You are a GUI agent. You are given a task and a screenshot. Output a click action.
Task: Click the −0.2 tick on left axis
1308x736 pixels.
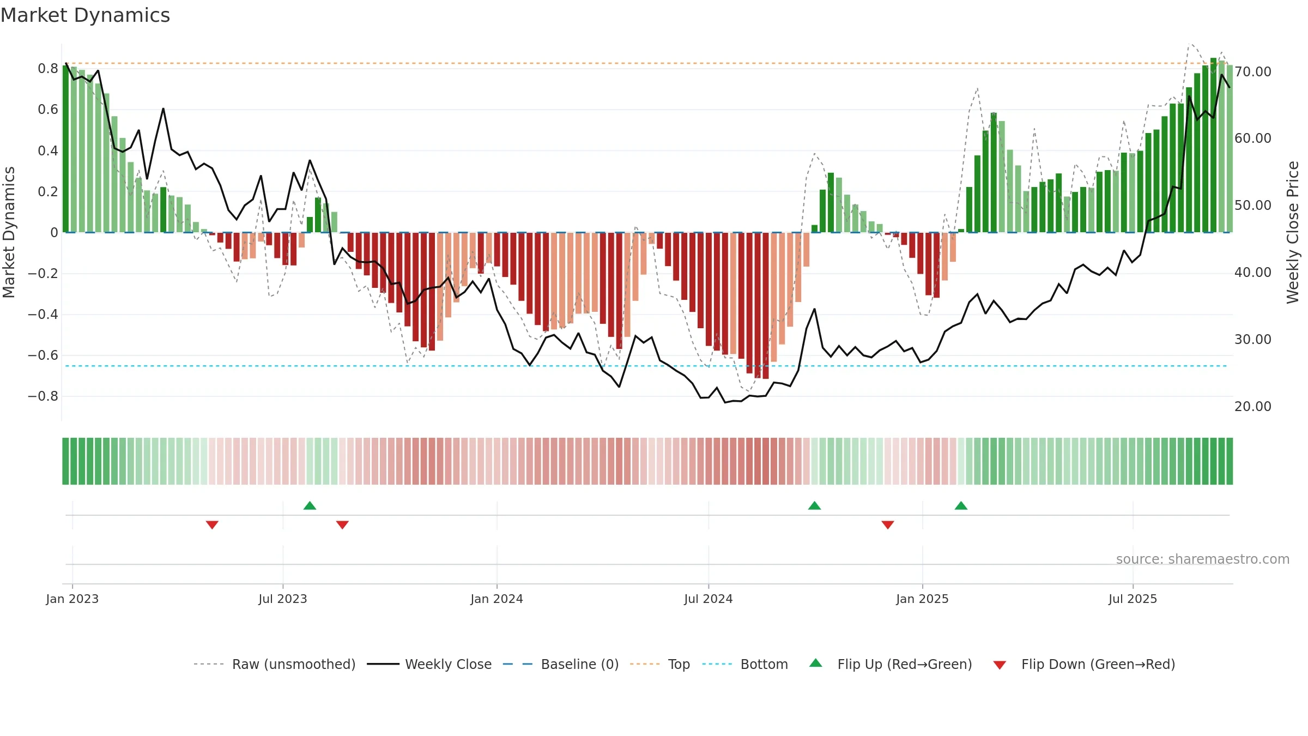43,273
